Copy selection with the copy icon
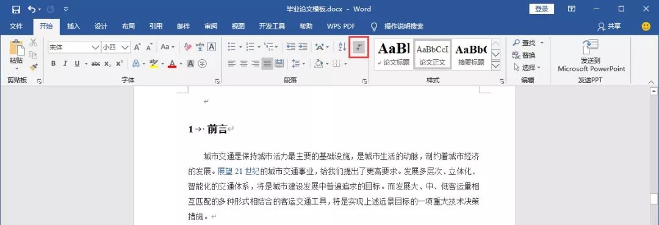 34,55
